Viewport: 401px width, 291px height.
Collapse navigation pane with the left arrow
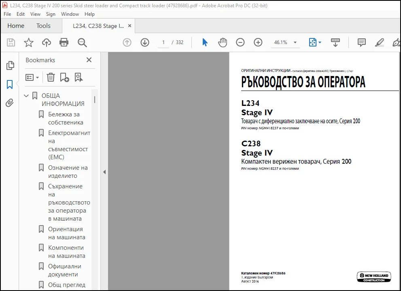[104, 172]
